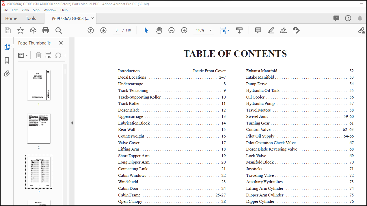Select page 2 thumbnail
Viewport: 367px width, 206px height.
tap(39, 129)
